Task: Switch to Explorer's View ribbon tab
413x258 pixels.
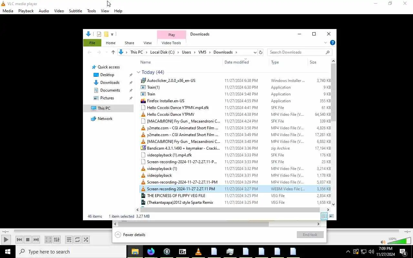Action: click(x=147, y=43)
